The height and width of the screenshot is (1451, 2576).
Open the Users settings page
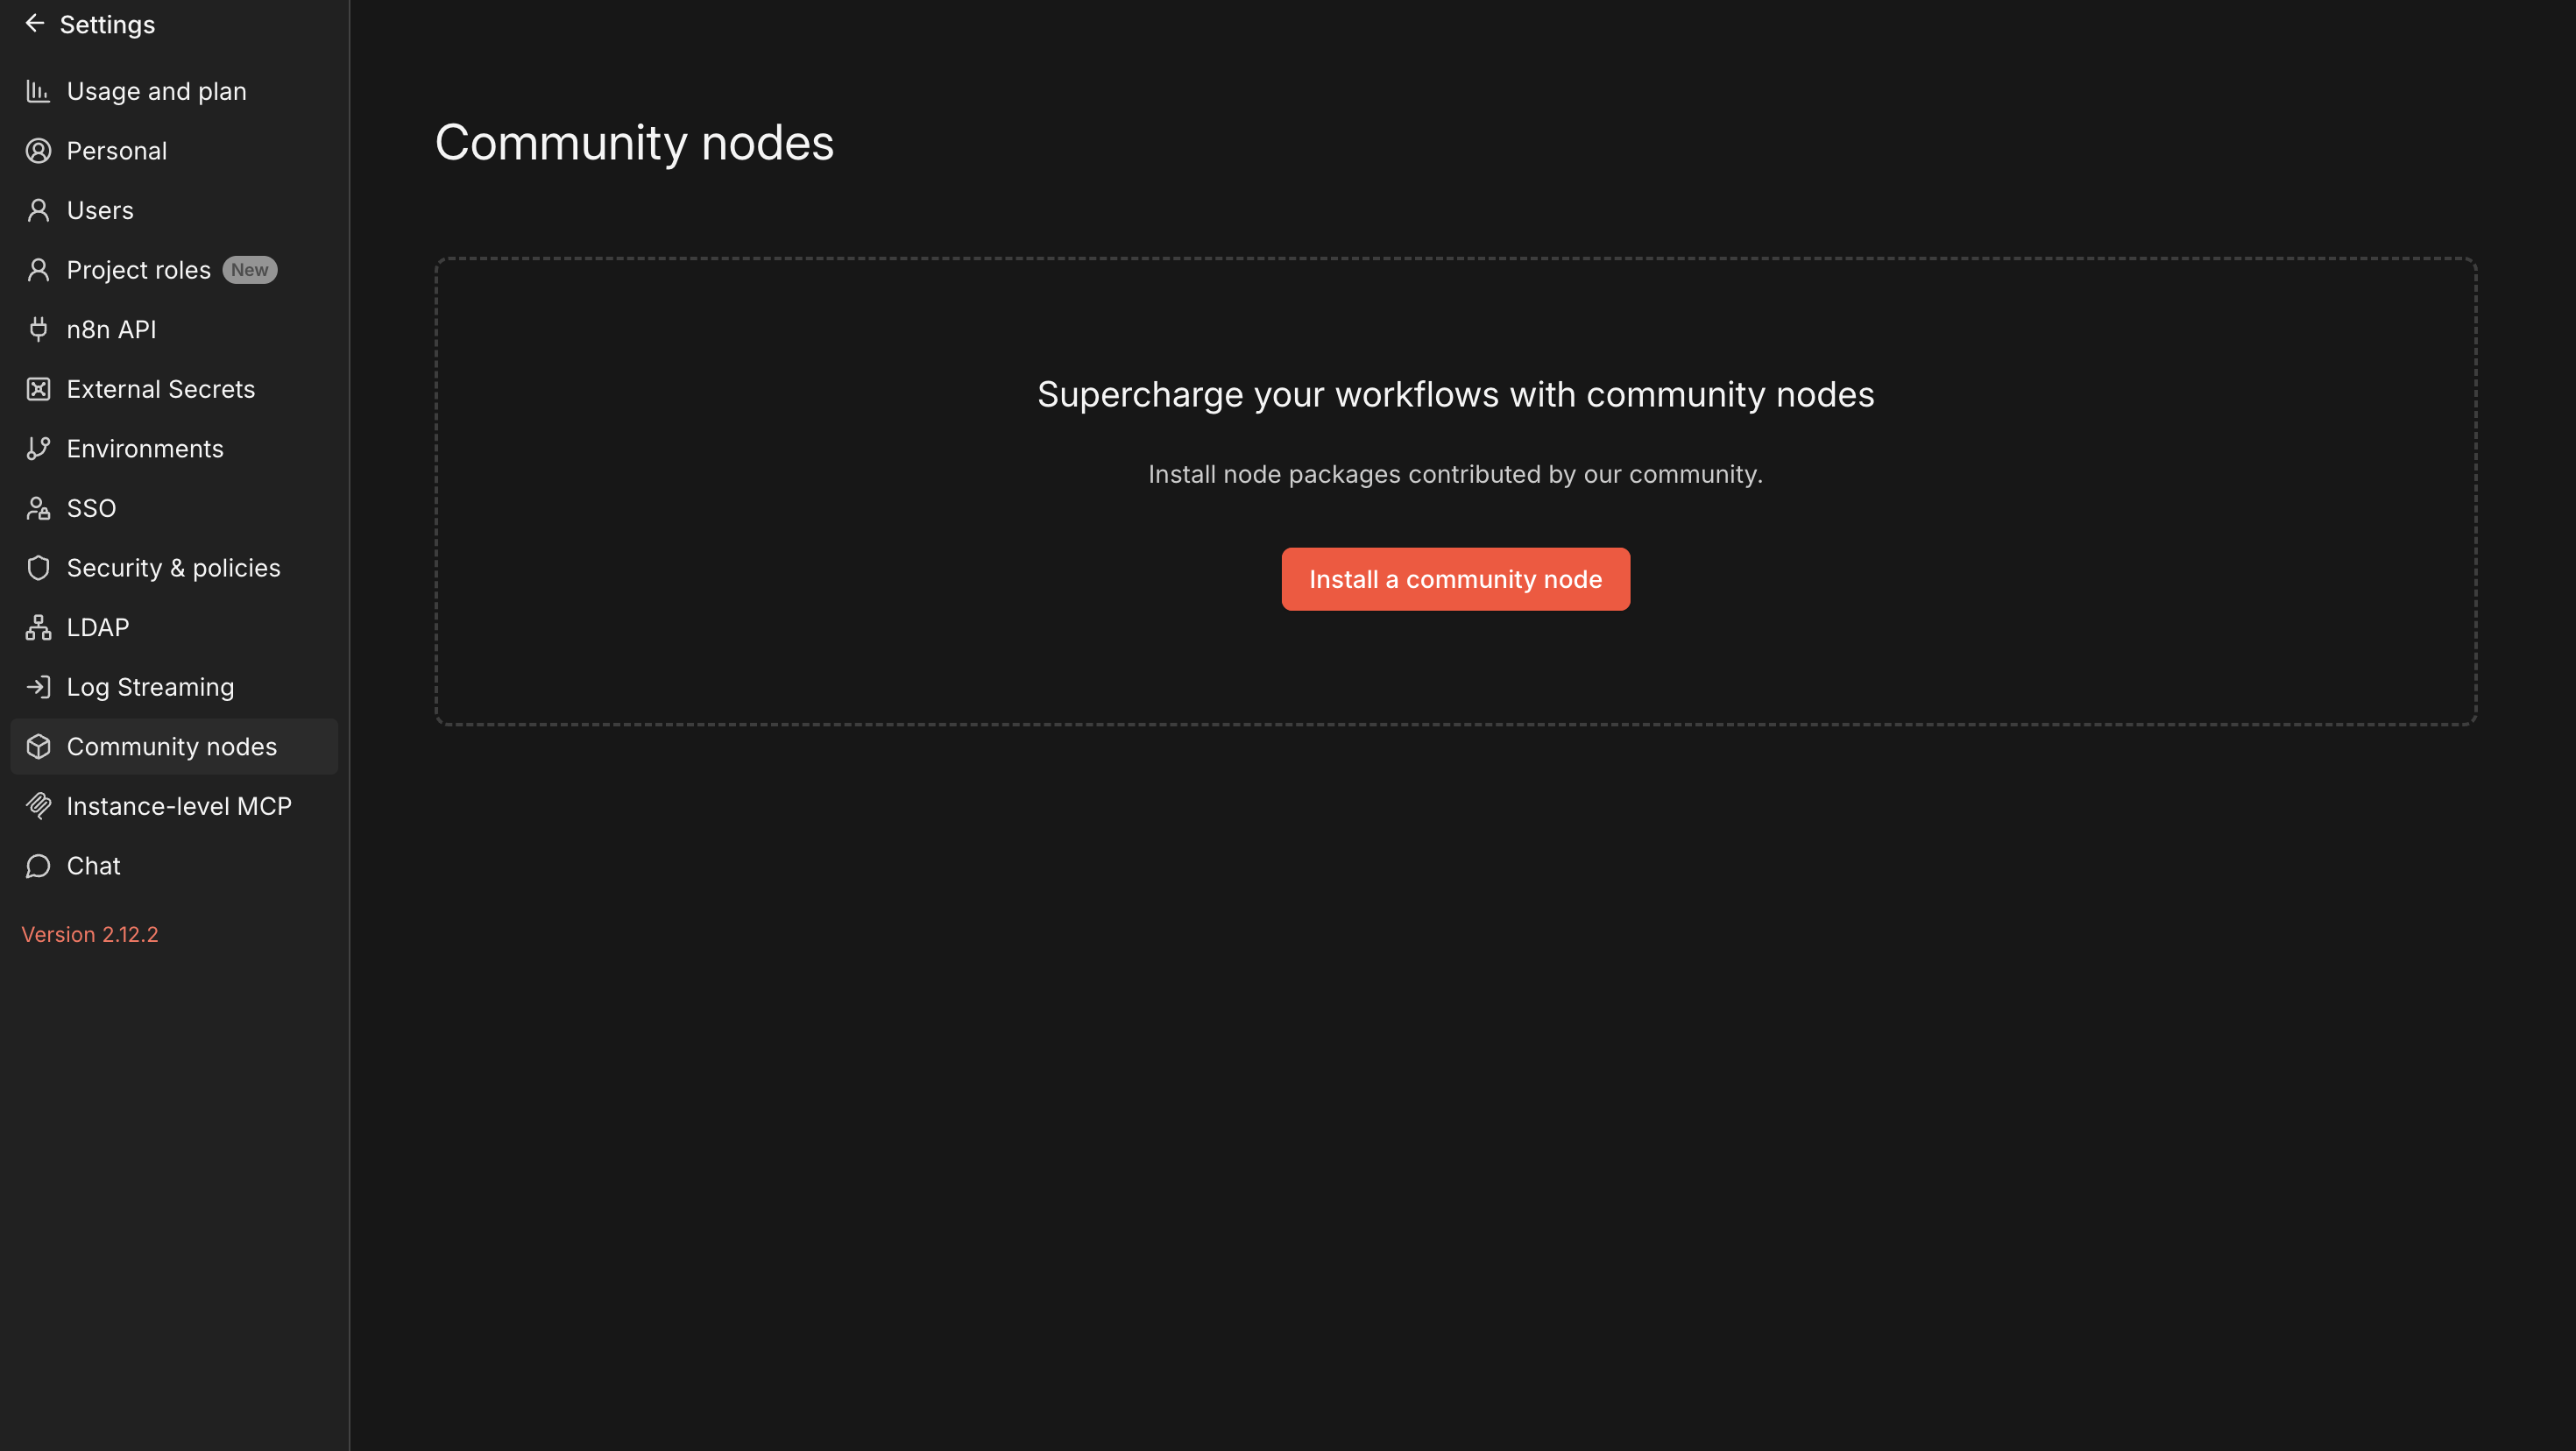click(x=100, y=210)
